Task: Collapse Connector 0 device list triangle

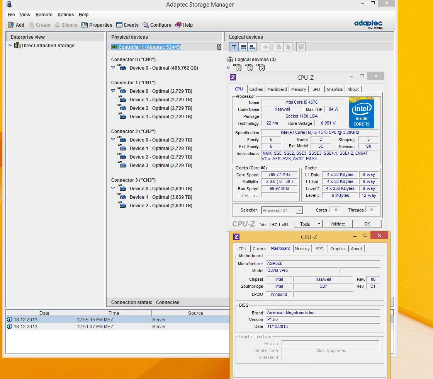Action: pyautogui.click(x=113, y=67)
